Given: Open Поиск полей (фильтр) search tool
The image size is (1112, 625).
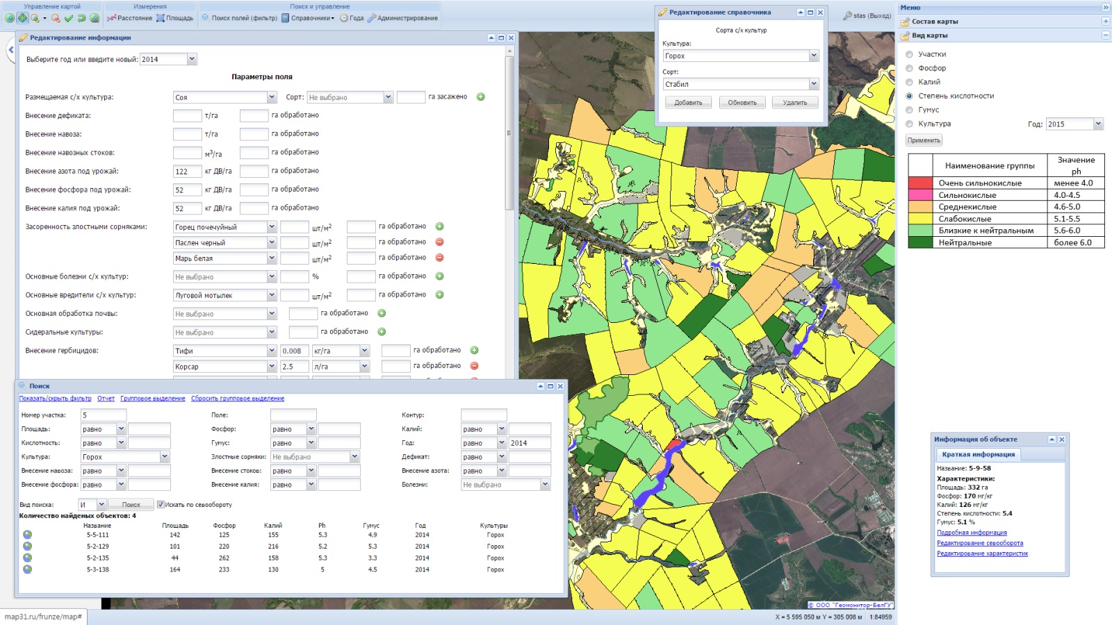Looking at the screenshot, I should 240,18.
